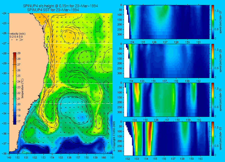
Task: Click the title 'SPINUP4 sfc height @ 0.15m for 20-Mar-1994'
Action: 60,6
